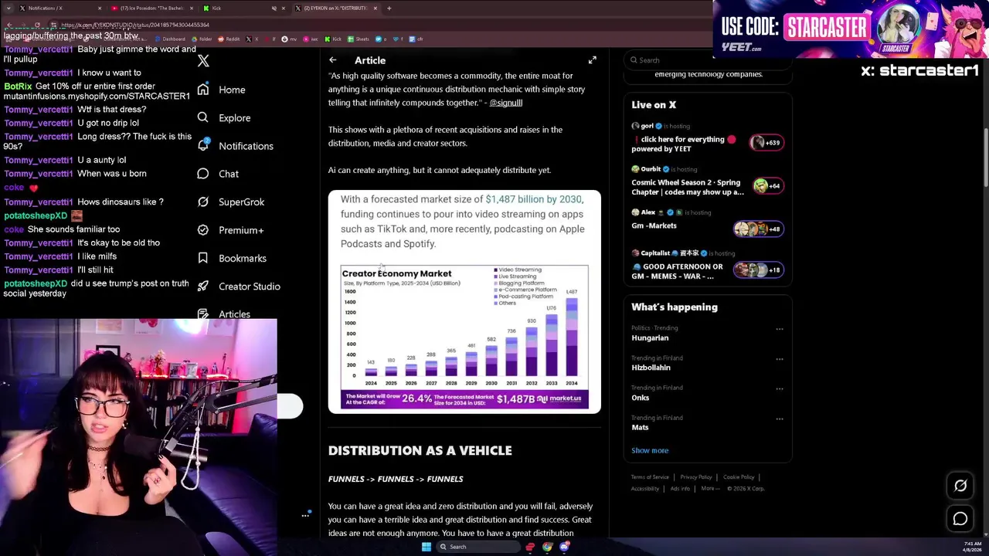
Task: Open Bookmarks in X sidebar
Action: pyautogui.click(x=231, y=258)
